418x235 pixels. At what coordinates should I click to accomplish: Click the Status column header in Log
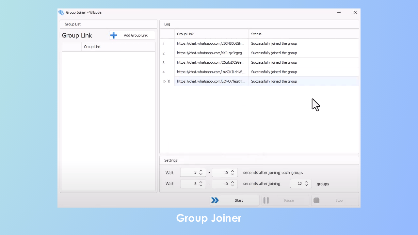point(256,34)
